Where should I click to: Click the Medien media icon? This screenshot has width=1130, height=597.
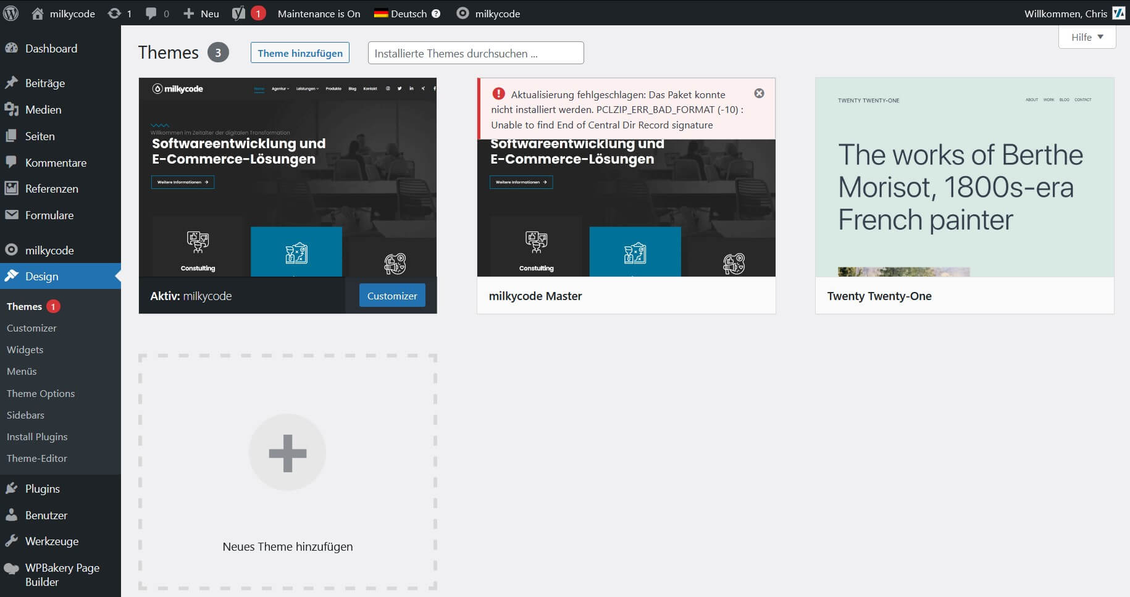[x=11, y=109]
